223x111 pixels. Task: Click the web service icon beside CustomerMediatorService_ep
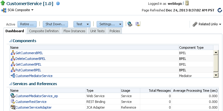click(x=13, y=96)
